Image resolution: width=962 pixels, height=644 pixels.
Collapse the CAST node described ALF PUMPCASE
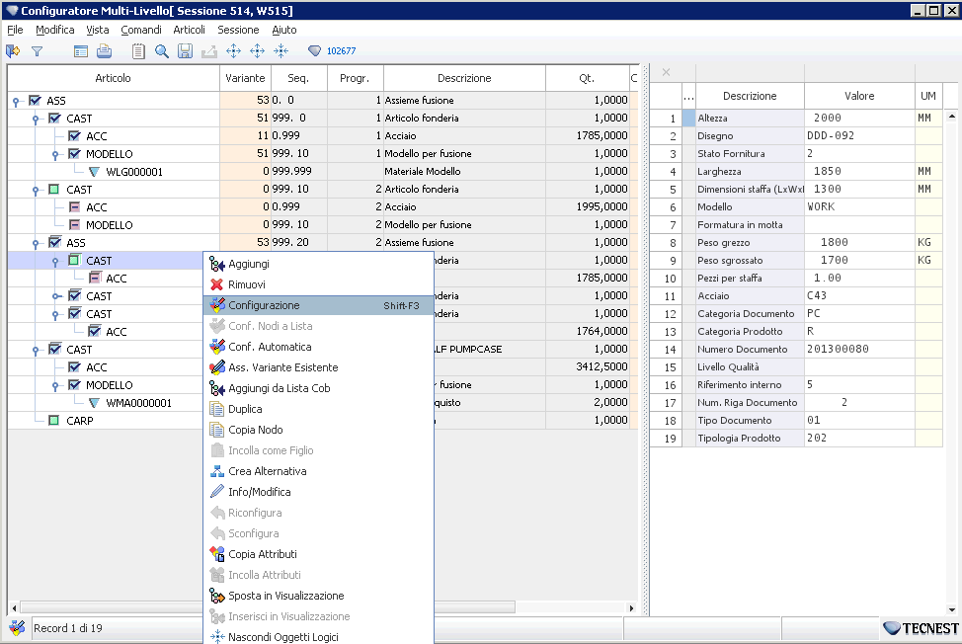[36, 351]
